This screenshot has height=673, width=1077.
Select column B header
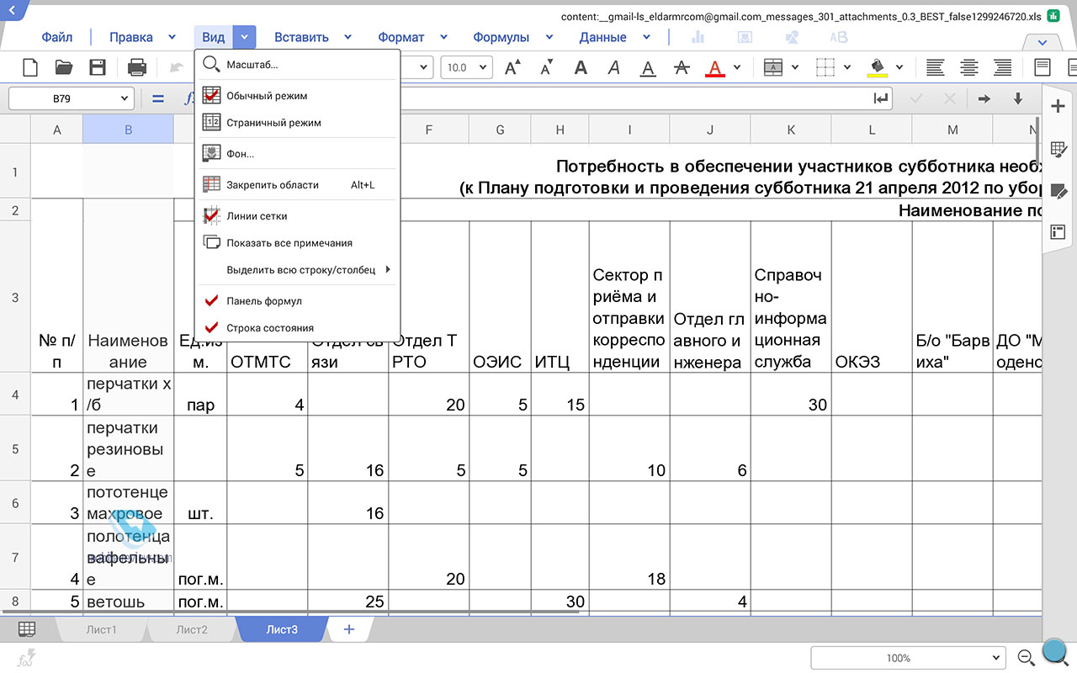(128, 130)
